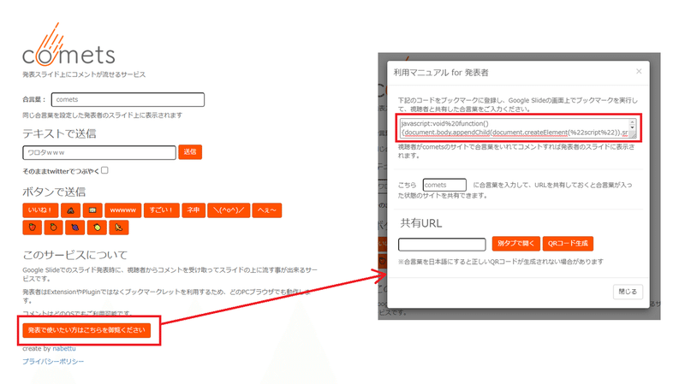Click the 送信 send button
Viewport: 685px width, 384px height.
click(x=190, y=152)
